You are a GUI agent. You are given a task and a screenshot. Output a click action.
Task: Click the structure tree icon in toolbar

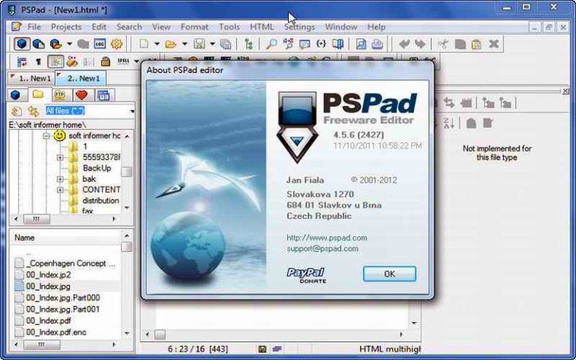249,44
